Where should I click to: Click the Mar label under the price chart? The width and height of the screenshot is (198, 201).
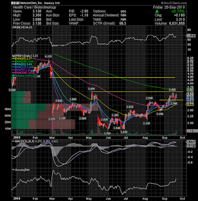point(52,138)
